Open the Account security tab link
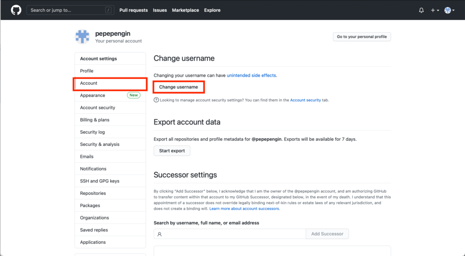The image size is (465, 256). [x=306, y=100]
